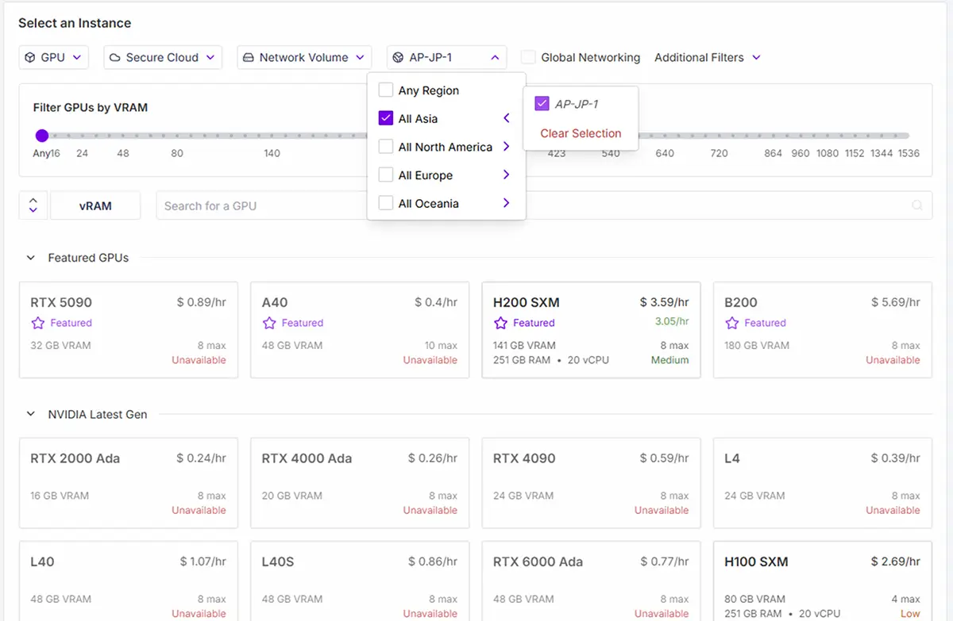Viewport: 953px width, 621px height.
Task: Click the cube icon beside GPU
Action: pyautogui.click(x=30, y=57)
